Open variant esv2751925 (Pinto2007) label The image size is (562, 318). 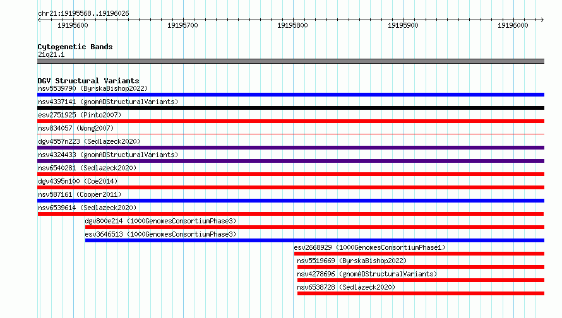coord(80,115)
